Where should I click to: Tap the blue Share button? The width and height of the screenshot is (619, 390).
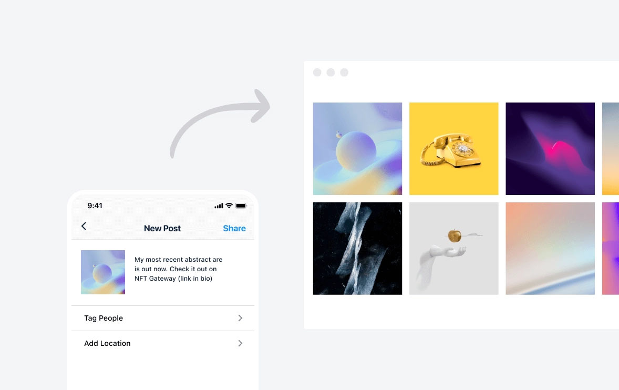(234, 228)
